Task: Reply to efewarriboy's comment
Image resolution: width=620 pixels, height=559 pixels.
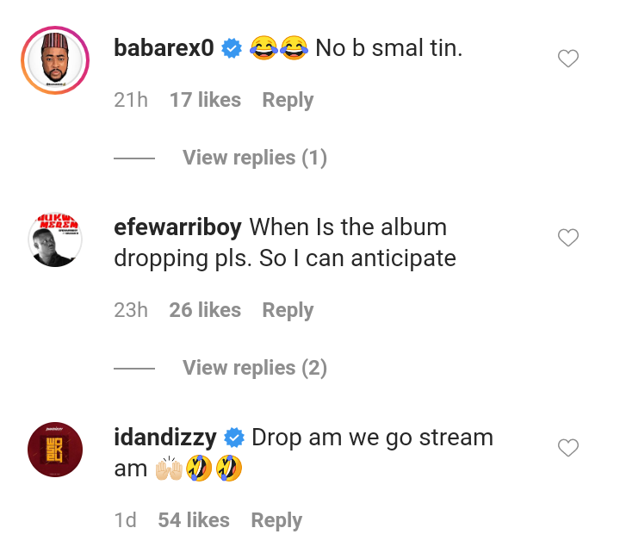Action: pyautogui.click(x=288, y=310)
